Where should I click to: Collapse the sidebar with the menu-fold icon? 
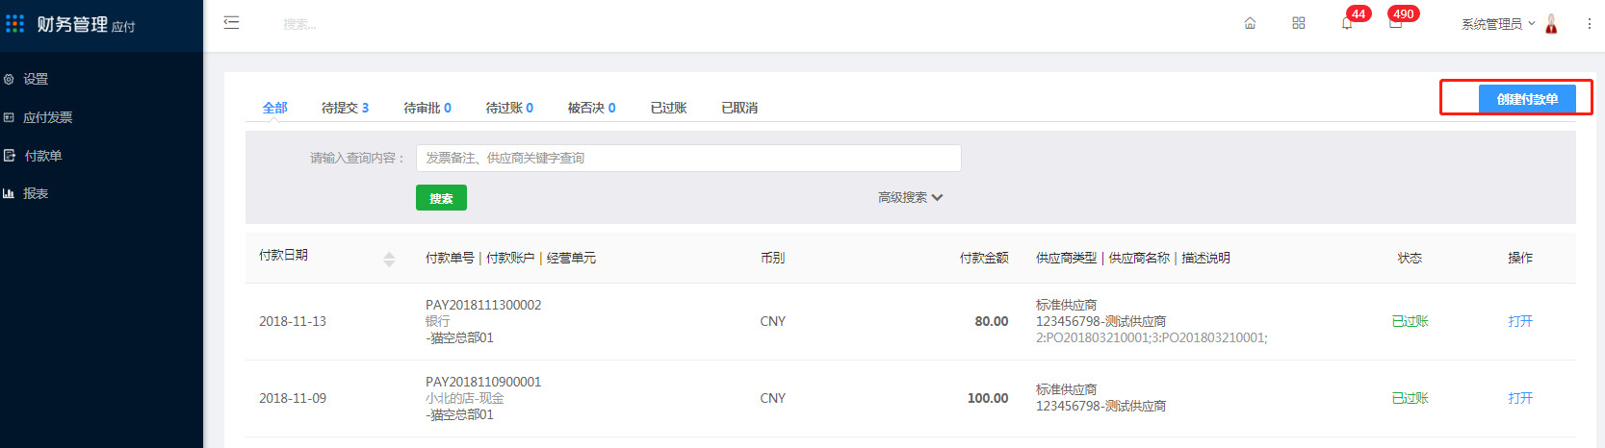click(231, 22)
